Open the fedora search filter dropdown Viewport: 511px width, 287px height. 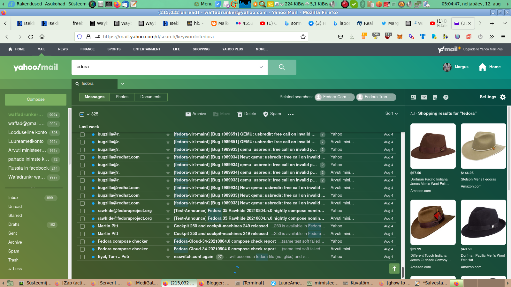pyautogui.click(x=123, y=84)
